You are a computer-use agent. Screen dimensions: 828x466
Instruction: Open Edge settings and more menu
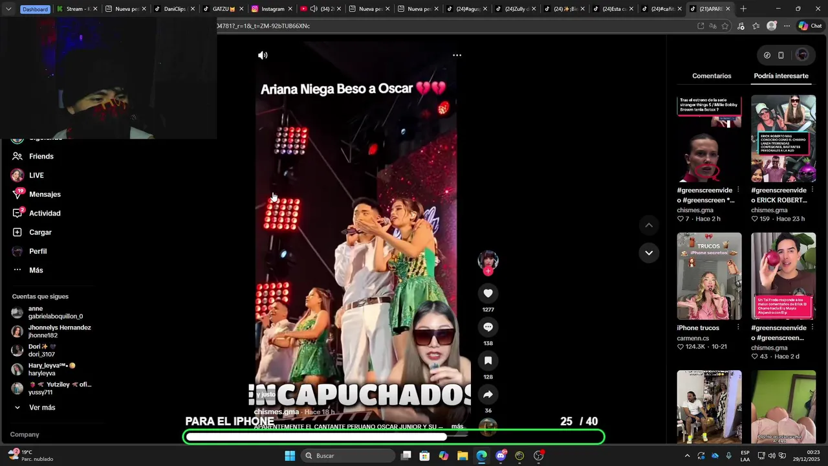787,26
